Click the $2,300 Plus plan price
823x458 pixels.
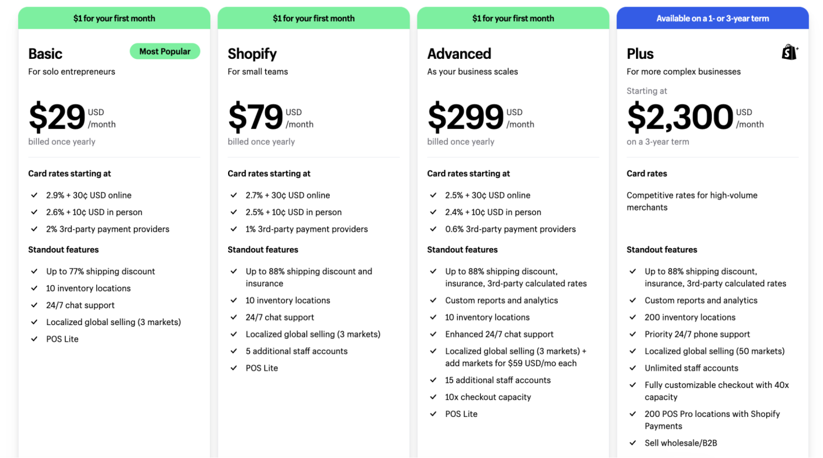point(680,117)
